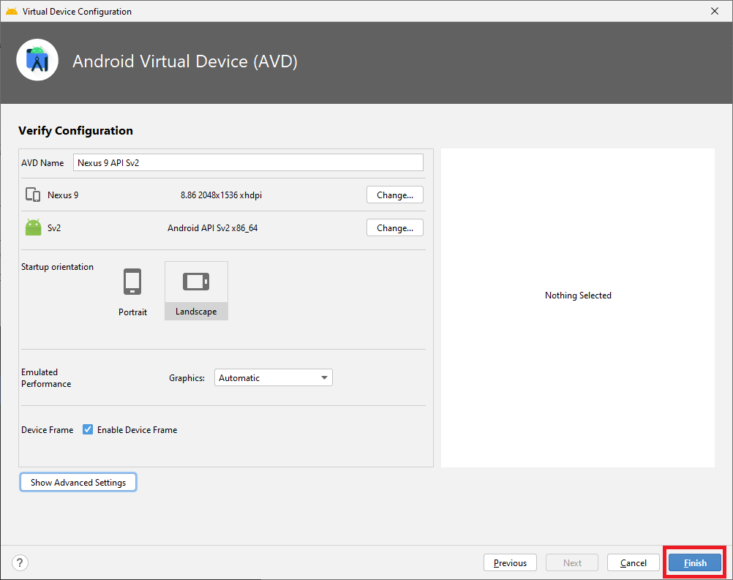Open the help question mark icon

pos(20,562)
